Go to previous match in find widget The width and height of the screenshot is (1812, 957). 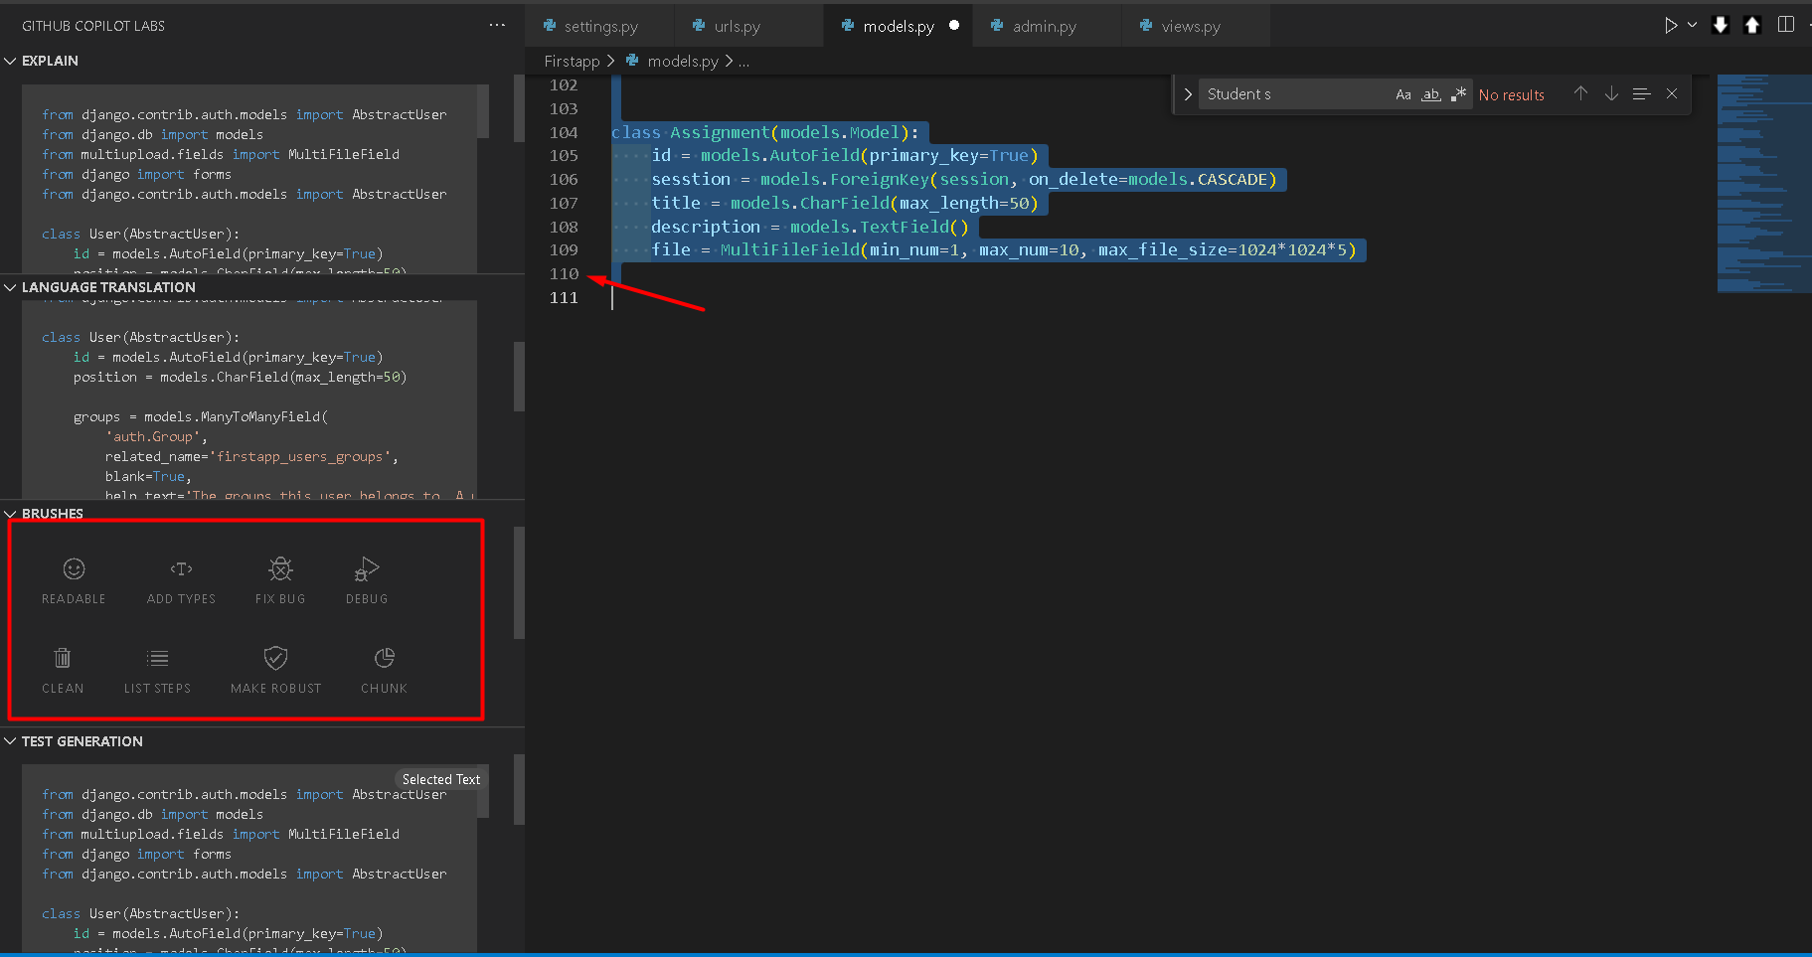pos(1580,93)
